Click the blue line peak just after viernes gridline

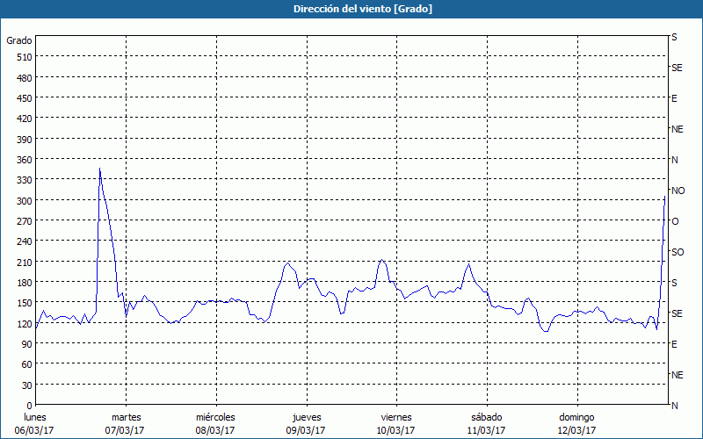[381, 260]
